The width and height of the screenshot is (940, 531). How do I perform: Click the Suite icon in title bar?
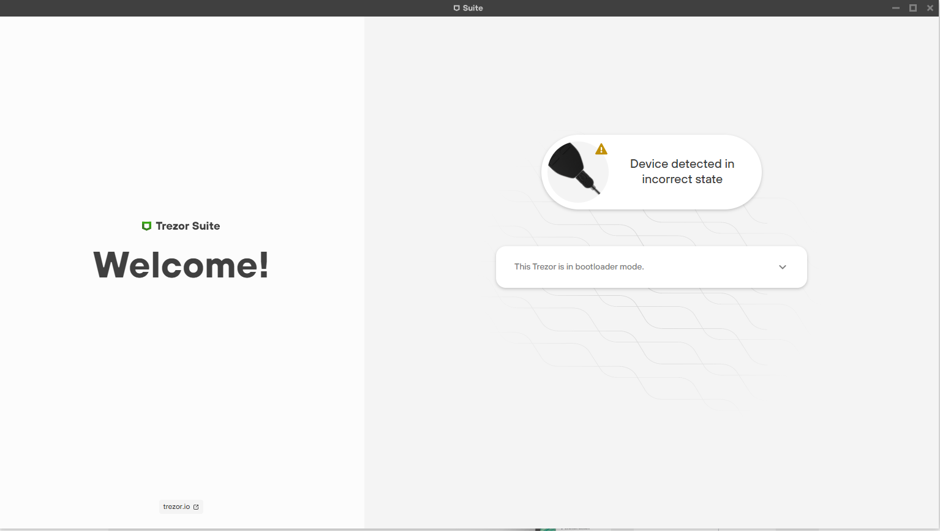(456, 8)
